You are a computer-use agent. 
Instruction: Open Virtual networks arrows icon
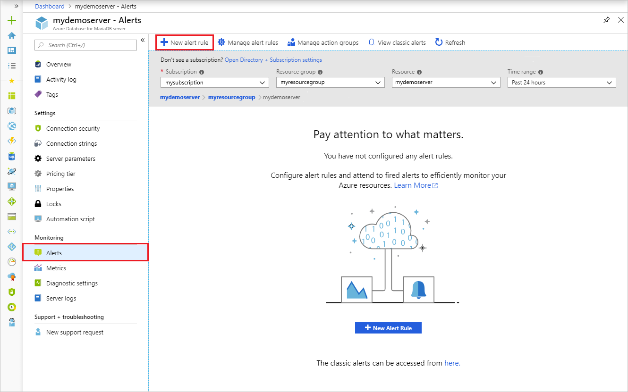point(12,232)
